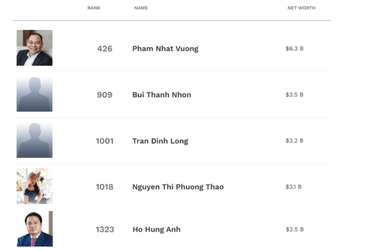Click the placeholder silhouette beside Bui Thanh Nhon

click(34, 94)
